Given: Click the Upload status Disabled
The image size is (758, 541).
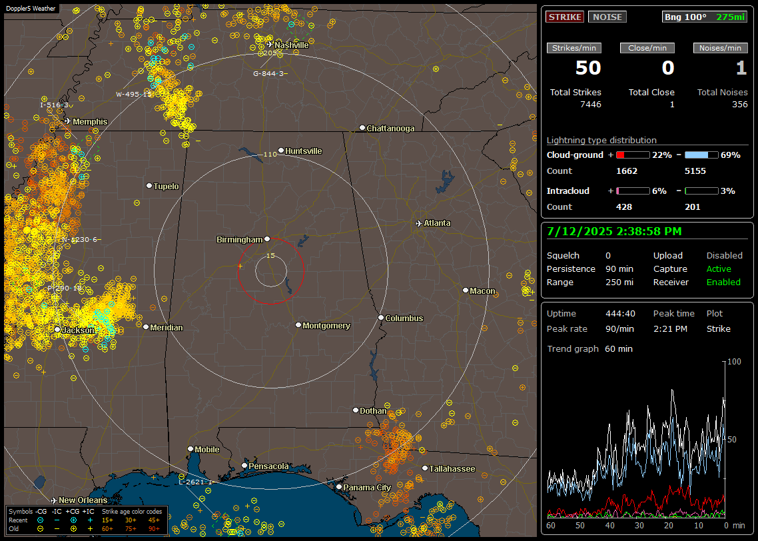Looking at the screenshot, I should click(x=724, y=256).
